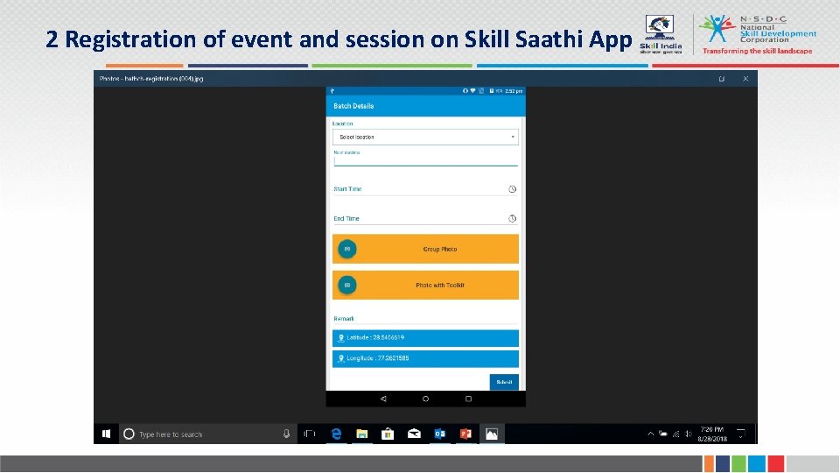
Task: Click the No of students input field
Action: click(425, 161)
